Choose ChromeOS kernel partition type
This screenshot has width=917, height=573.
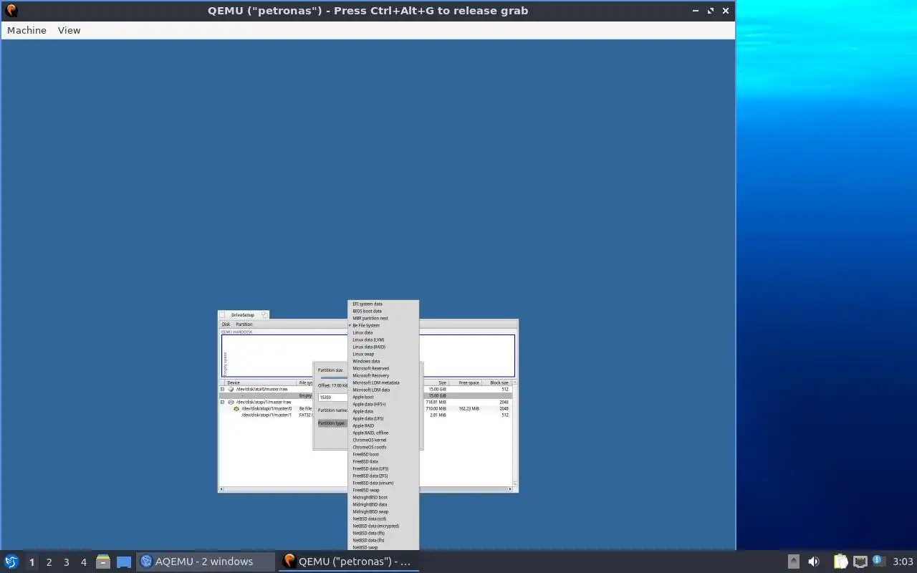(x=383, y=440)
